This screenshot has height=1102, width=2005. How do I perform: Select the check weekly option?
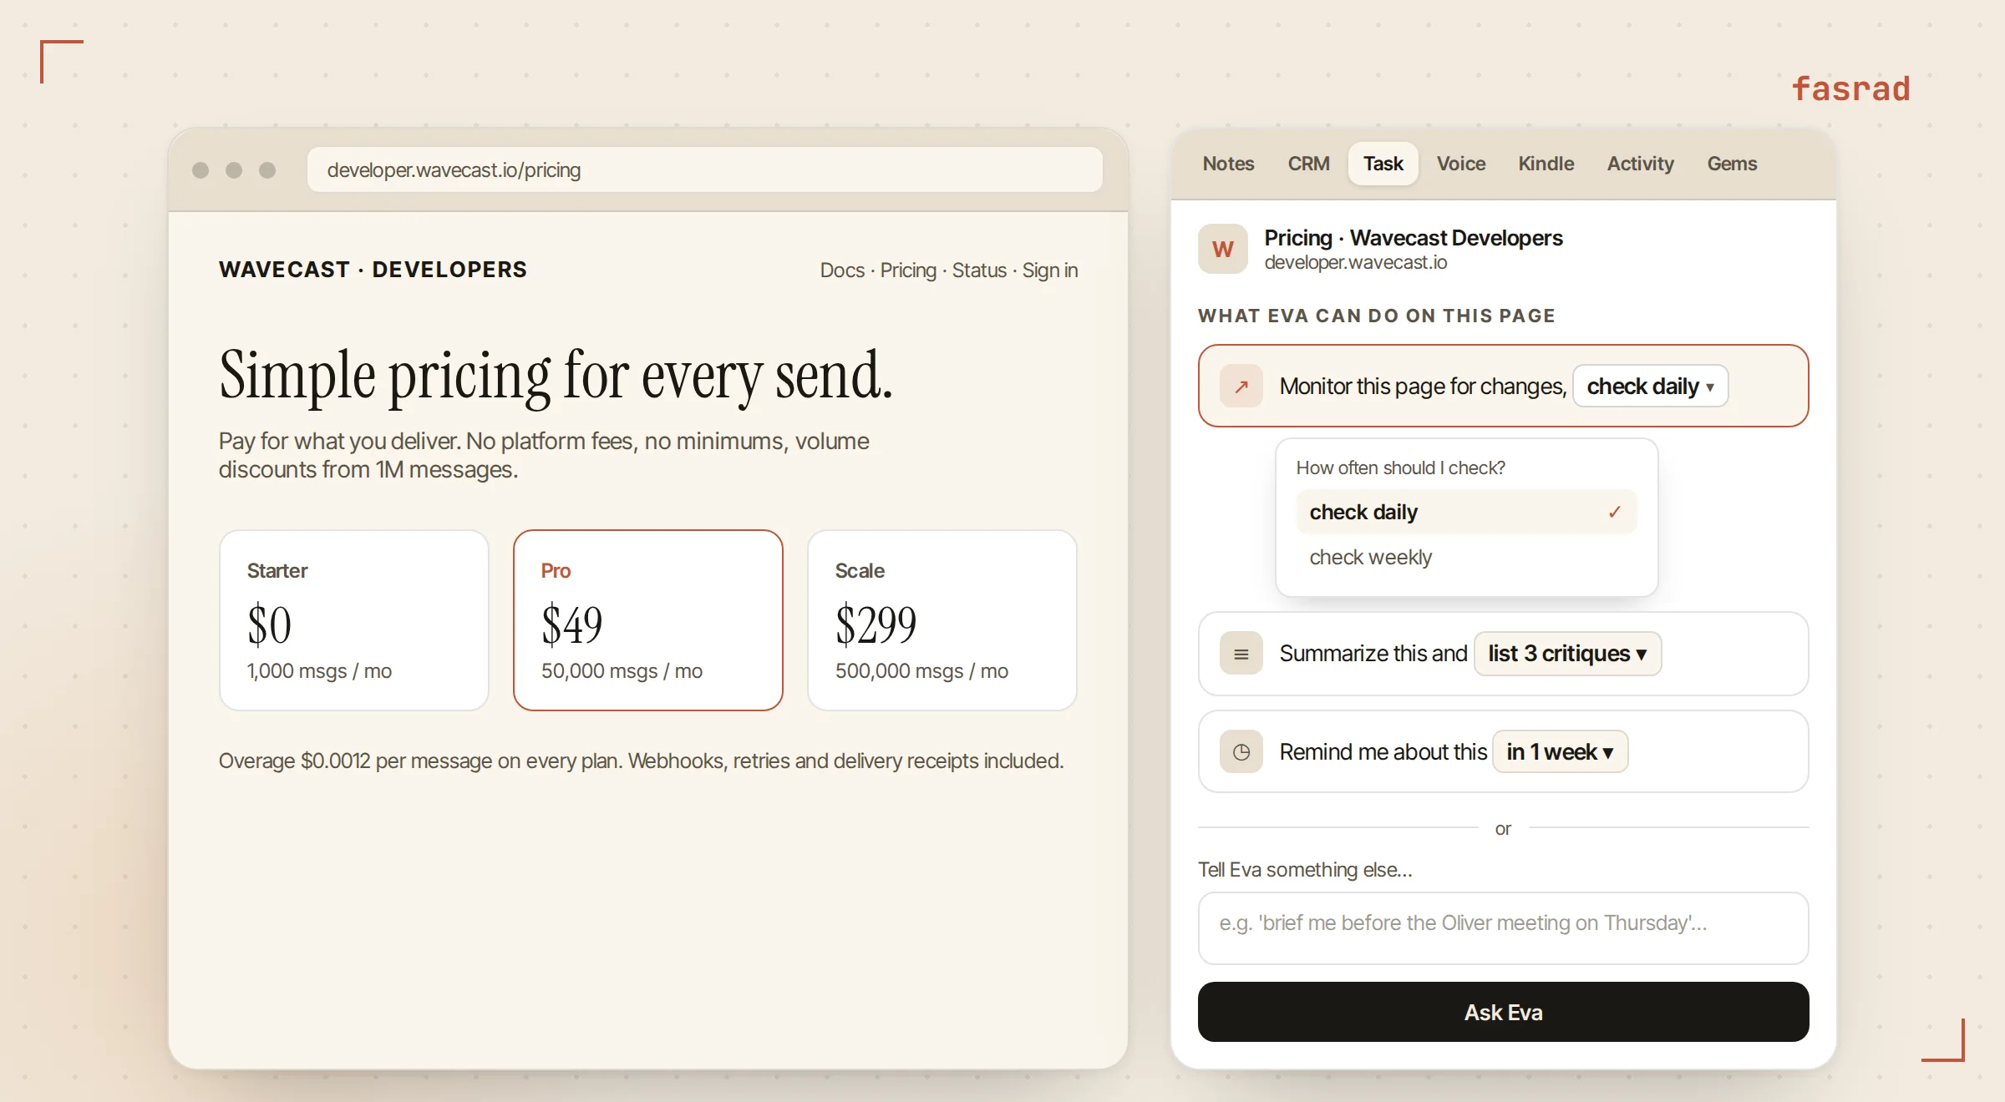tap(1466, 557)
